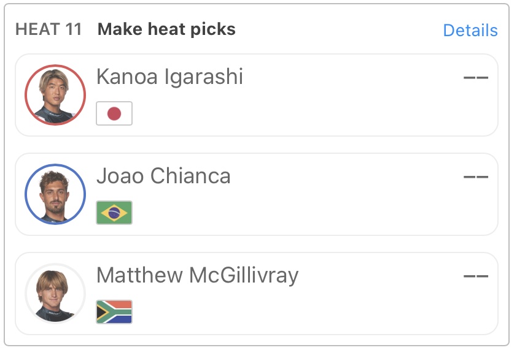Click Matthew McGillivray's avatar photo
Screen dimensions: 517x353
click(55, 294)
